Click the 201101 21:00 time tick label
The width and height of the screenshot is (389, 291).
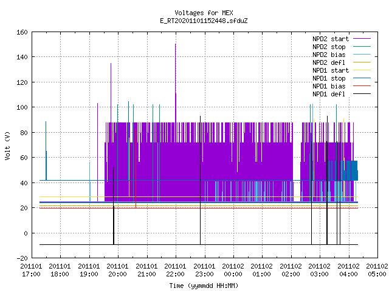(x=146, y=270)
